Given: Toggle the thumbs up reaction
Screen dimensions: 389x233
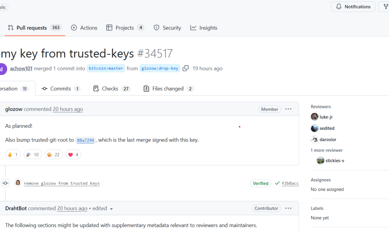Looking at the screenshot, I should pos(13,155).
